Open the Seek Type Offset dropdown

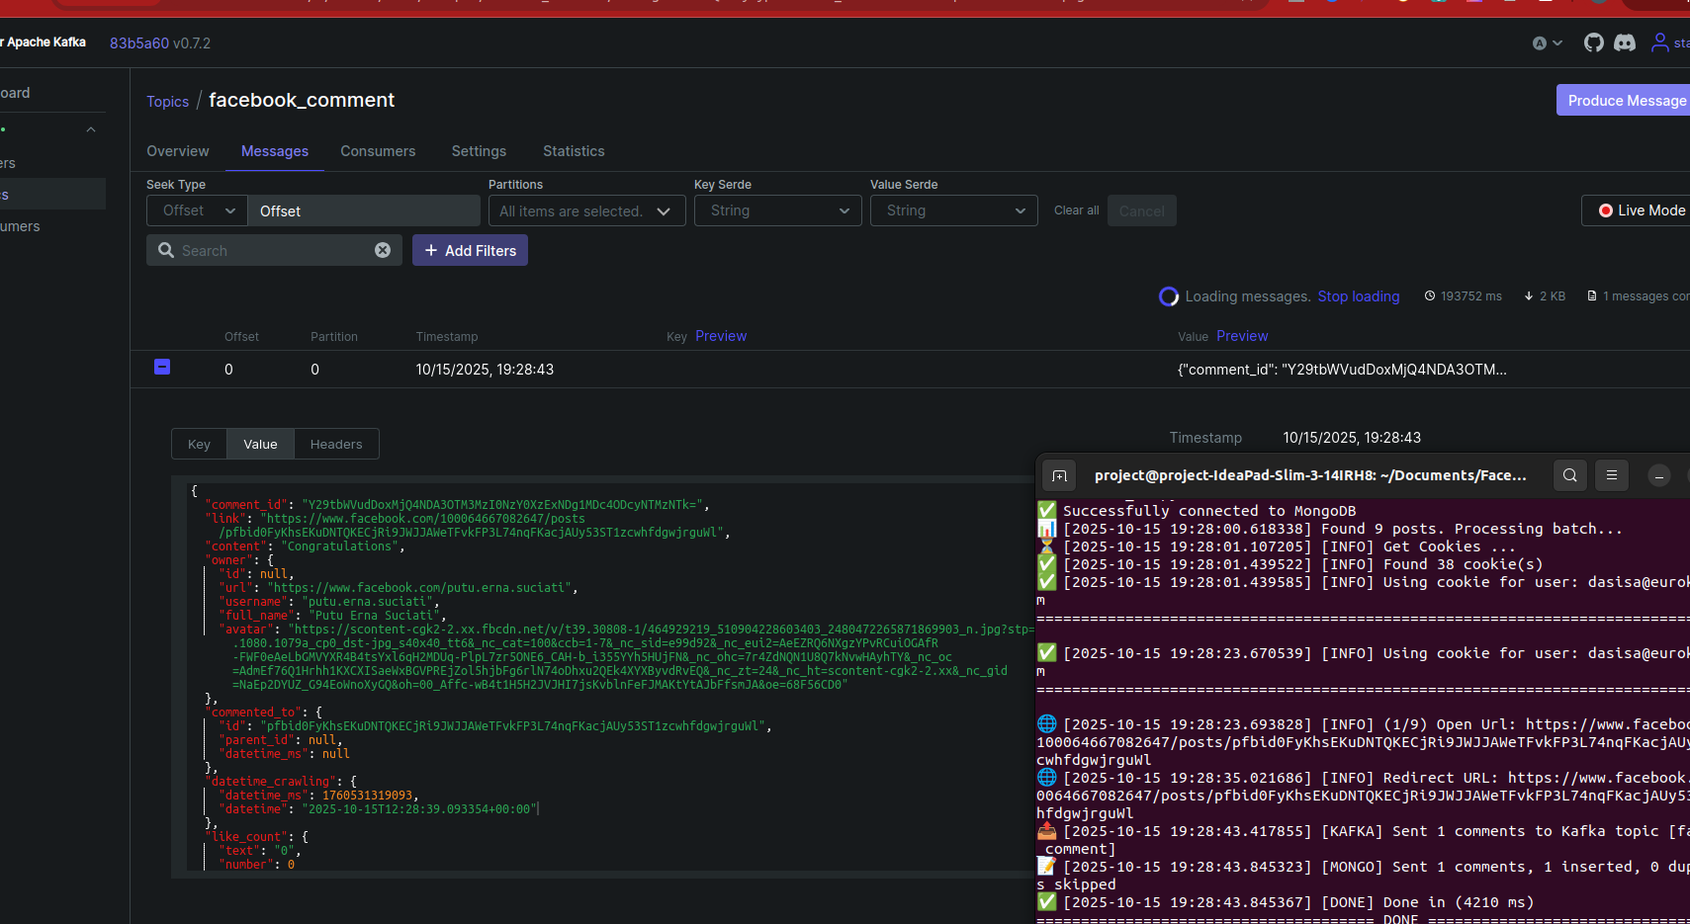click(x=198, y=210)
